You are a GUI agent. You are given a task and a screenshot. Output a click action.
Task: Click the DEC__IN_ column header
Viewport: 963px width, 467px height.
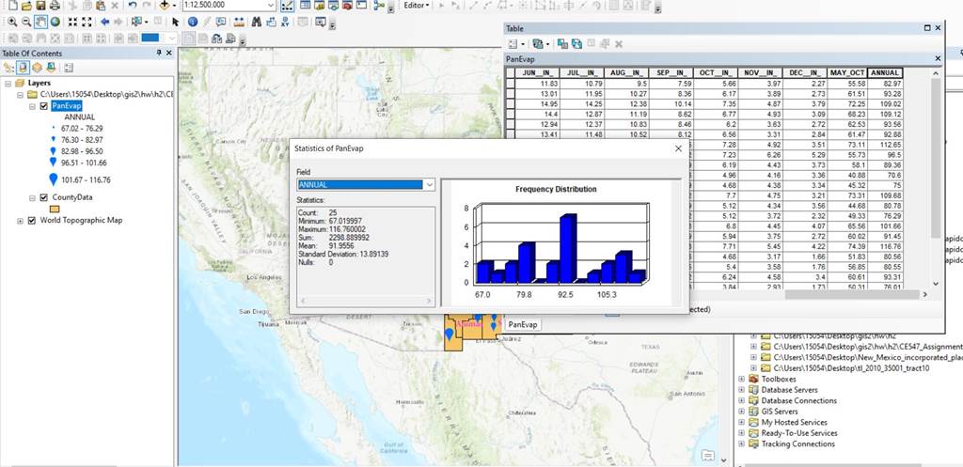point(805,73)
